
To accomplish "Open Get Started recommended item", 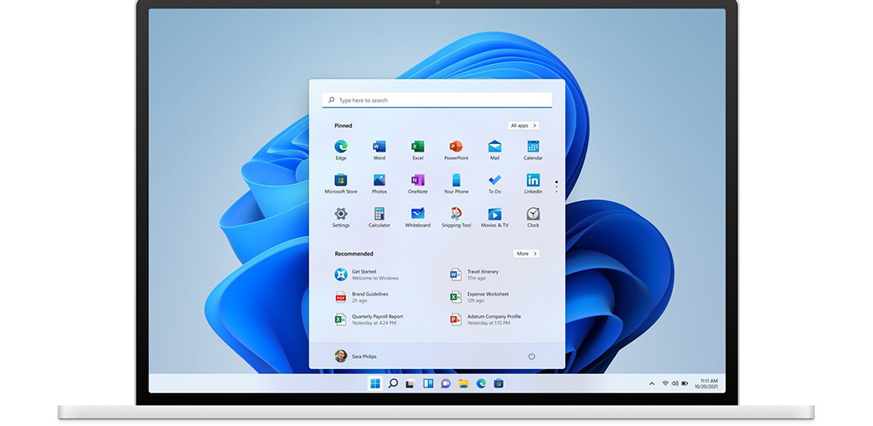I will click(x=367, y=274).
